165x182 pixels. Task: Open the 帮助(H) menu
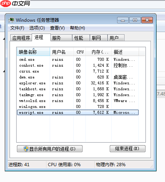pos(77,28)
